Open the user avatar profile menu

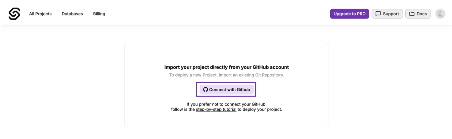coord(440,14)
